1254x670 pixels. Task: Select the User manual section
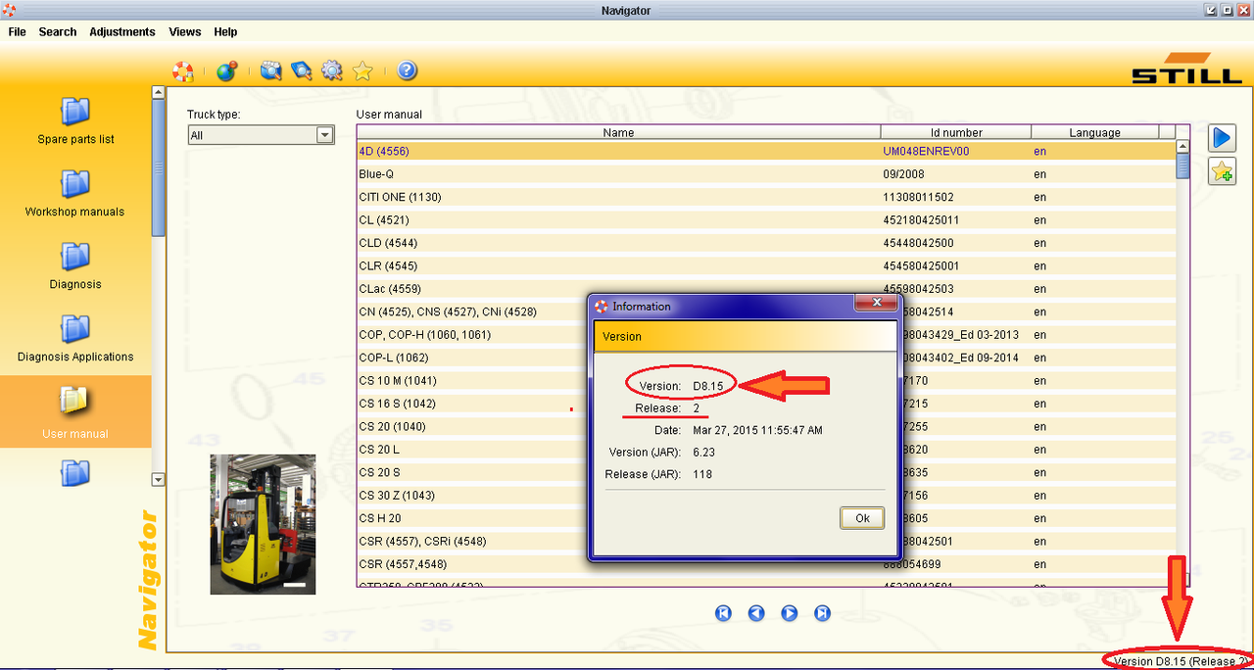click(75, 412)
